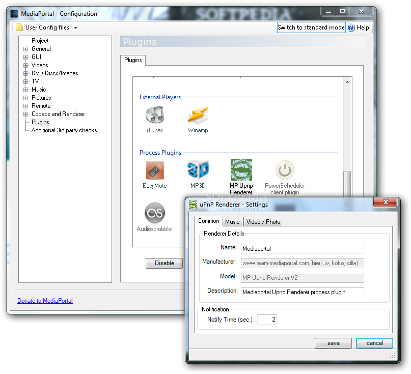This screenshot has width=411, height=374.
Task: Select the Project tree item
Action: point(40,41)
